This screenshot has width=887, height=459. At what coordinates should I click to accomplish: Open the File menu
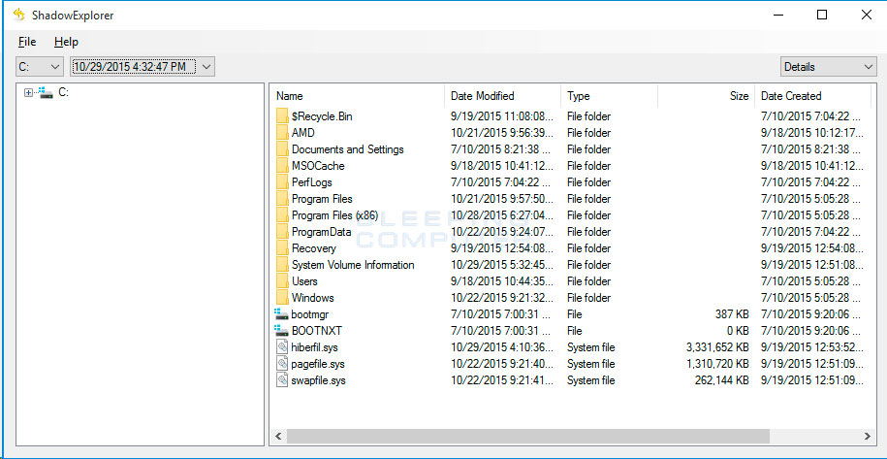(x=27, y=42)
